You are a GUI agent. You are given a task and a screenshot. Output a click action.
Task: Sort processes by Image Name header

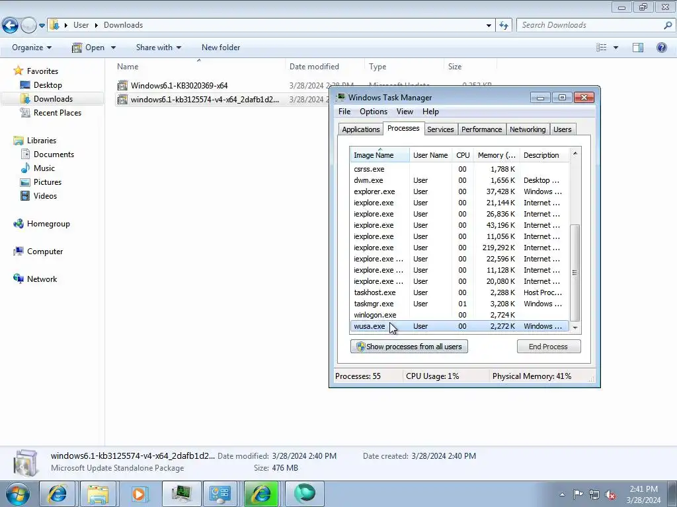click(x=379, y=154)
